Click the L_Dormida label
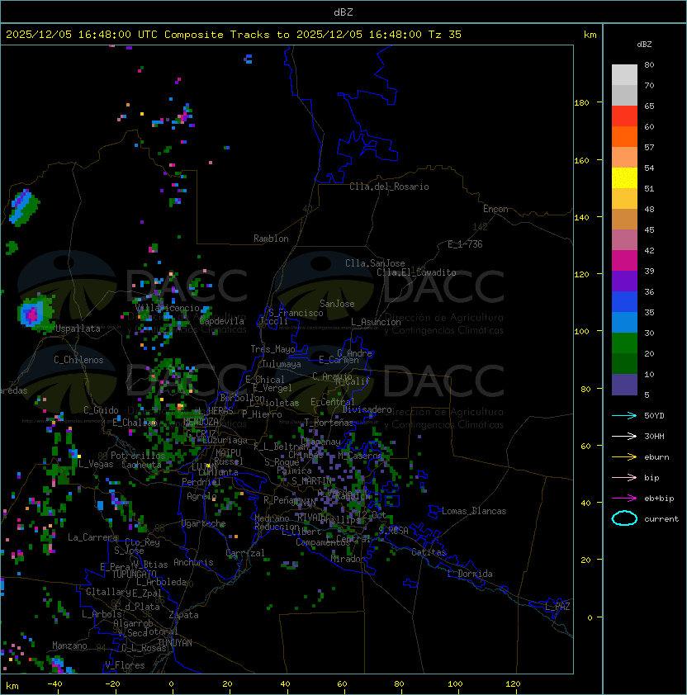The width and height of the screenshot is (687, 695). pyautogui.click(x=470, y=574)
